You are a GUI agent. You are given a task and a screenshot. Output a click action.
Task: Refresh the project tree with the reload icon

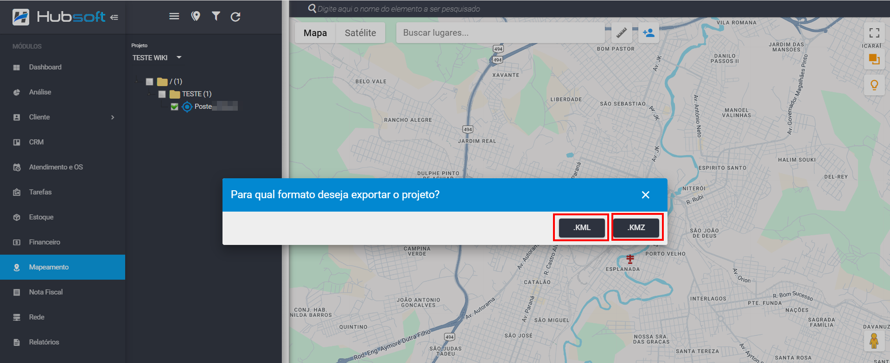(x=235, y=17)
